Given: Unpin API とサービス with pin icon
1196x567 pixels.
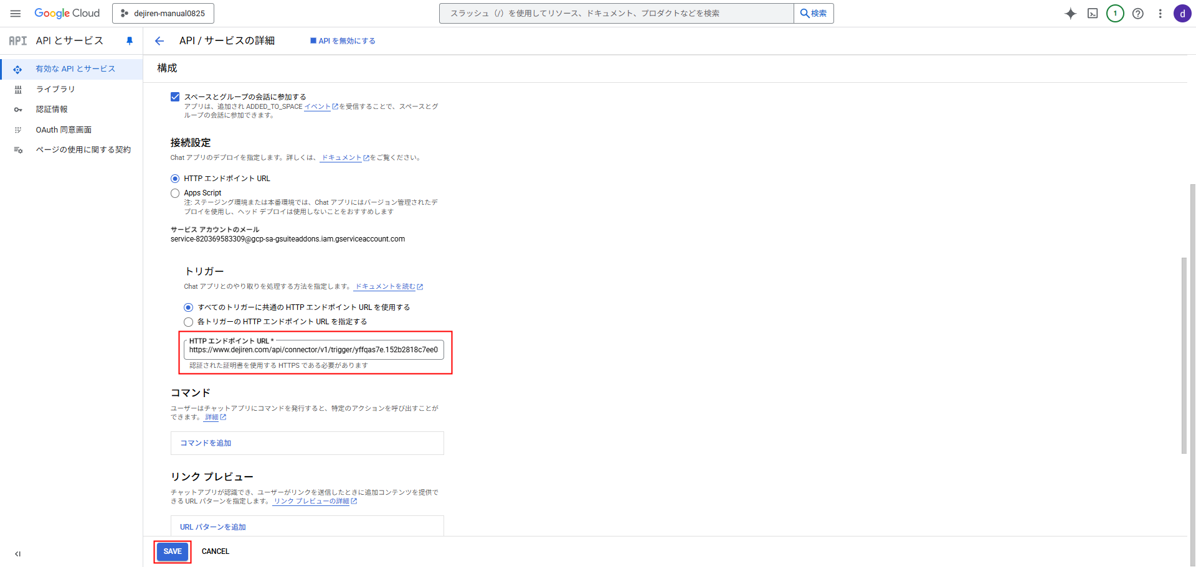Looking at the screenshot, I should click(x=130, y=41).
